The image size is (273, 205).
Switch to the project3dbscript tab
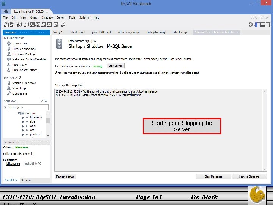[x=102, y=32]
